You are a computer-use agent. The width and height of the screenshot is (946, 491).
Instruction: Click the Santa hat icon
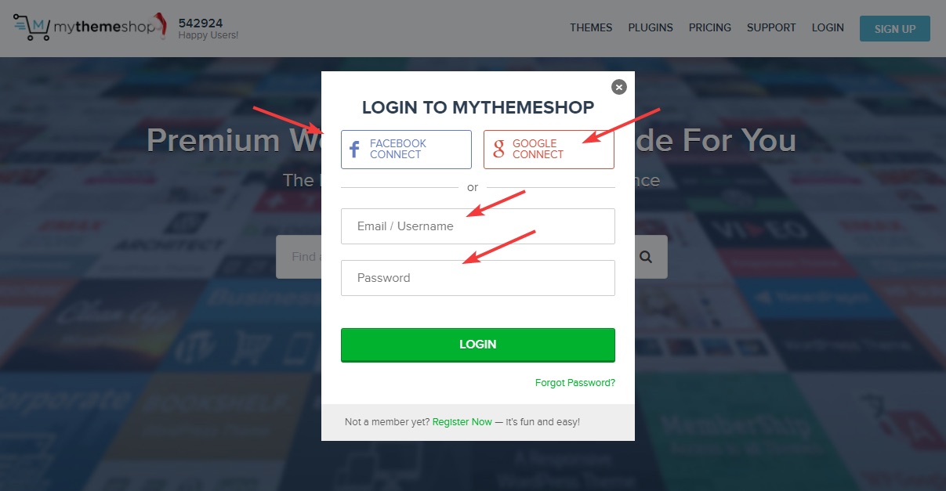[161, 25]
